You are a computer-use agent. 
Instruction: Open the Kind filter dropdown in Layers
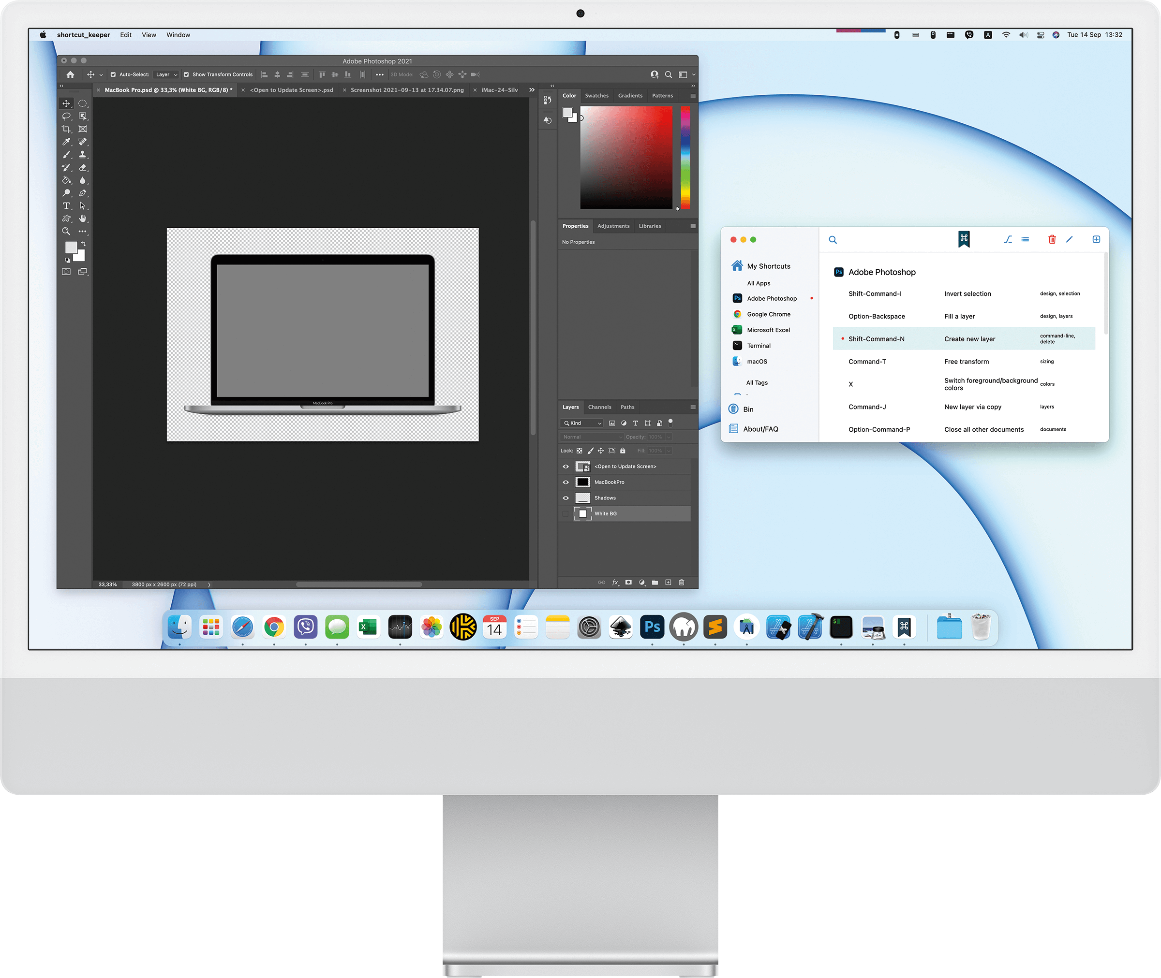point(582,423)
